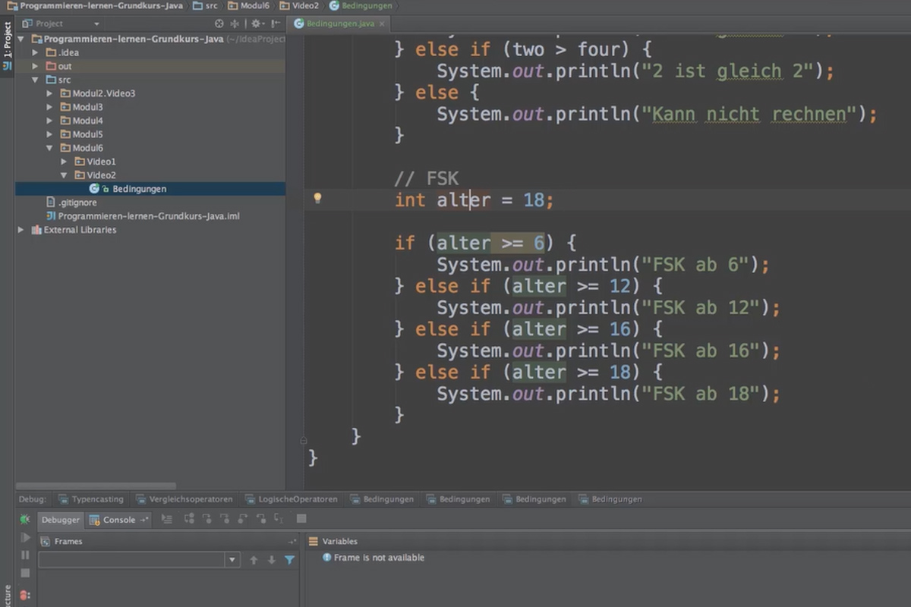Click the filter funnel icon in Frames
The height and width of the screenshot is (607, 911).
pyautogui.click(x=289, y=560)
